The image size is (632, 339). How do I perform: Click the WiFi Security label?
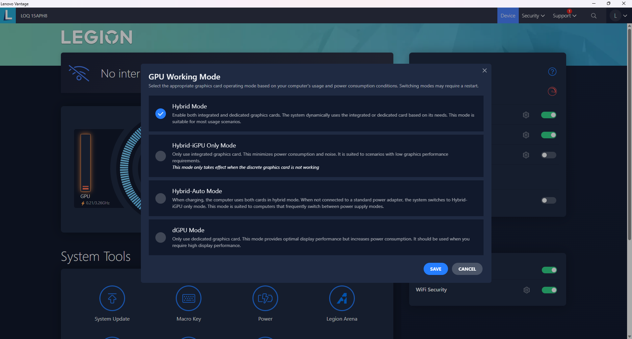click(431, 290)
